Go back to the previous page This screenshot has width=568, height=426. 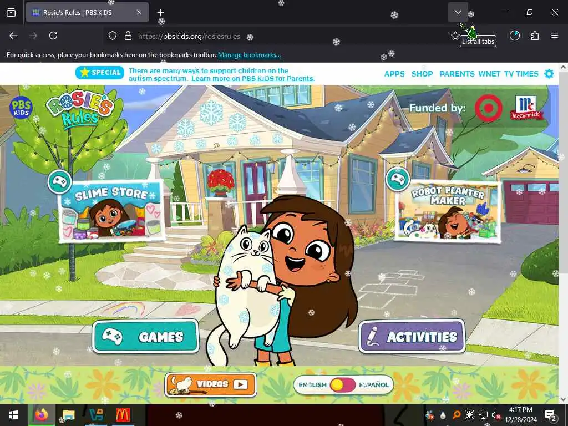point(13,35)
